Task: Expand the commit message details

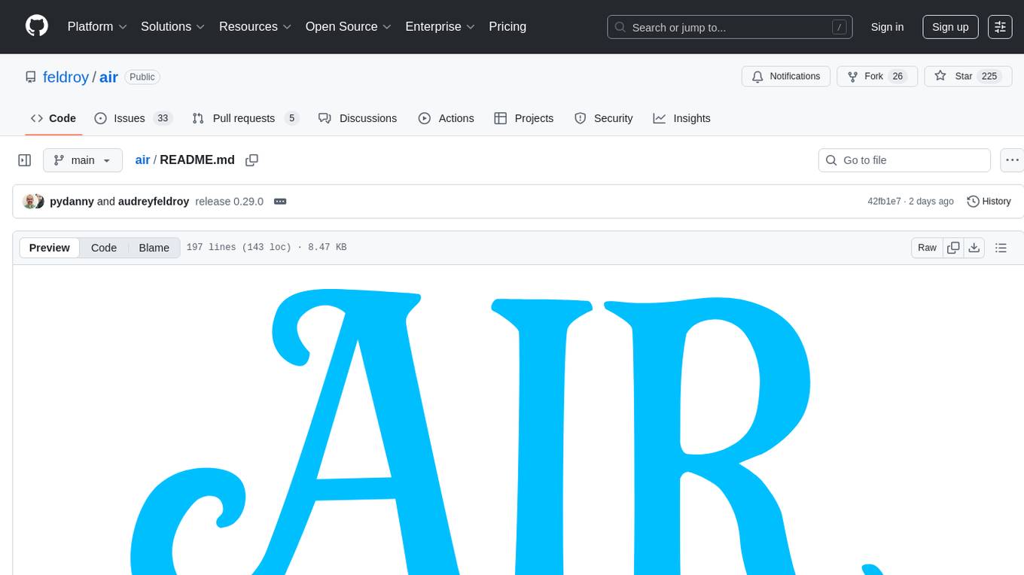Action: point(280,201)
